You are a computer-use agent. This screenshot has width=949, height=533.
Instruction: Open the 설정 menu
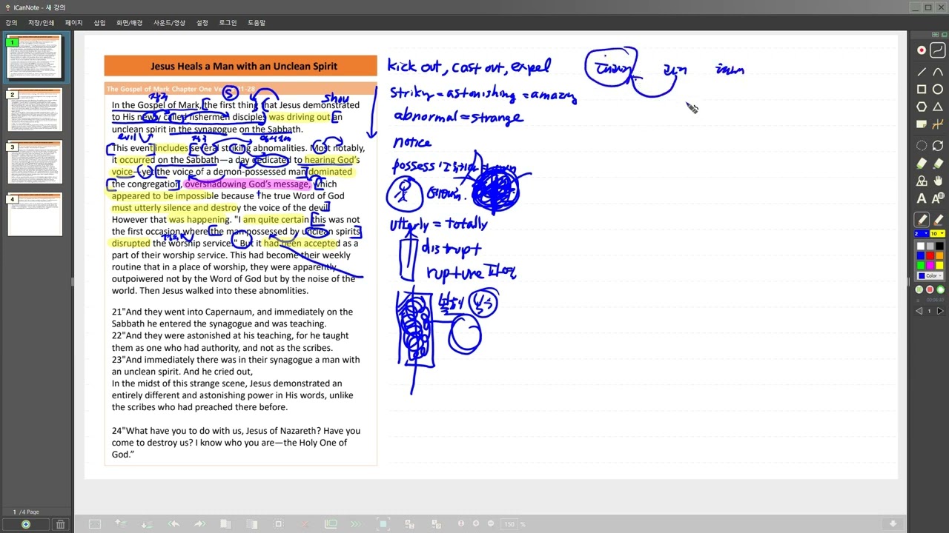(202, 23)
